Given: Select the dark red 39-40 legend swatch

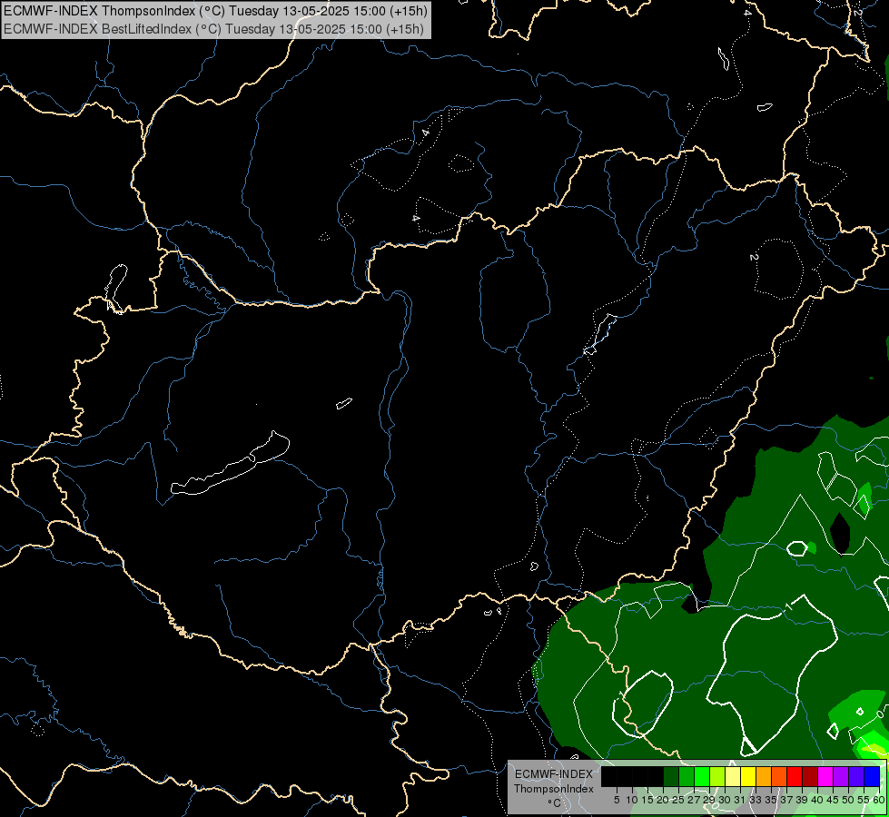Looking at the screenshot, I should click(810, 776).
